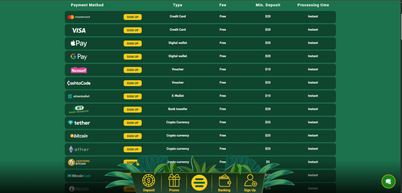The image size is (402, 193).
Task: Click the Apple Pay logo
Action: (79, 44)
